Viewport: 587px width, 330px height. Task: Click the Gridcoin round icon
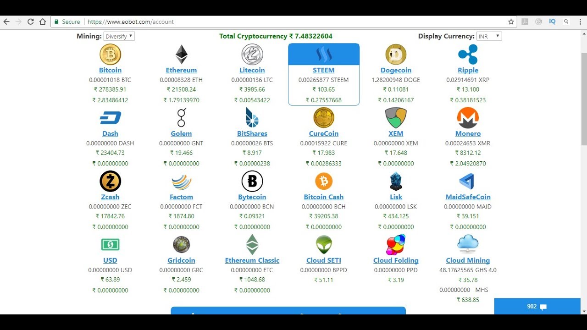coord(182,244)
